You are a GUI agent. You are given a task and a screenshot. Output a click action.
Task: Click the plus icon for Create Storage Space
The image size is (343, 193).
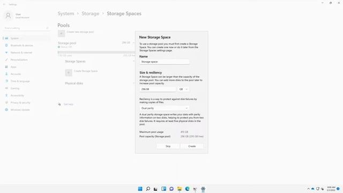pos(69,73)
